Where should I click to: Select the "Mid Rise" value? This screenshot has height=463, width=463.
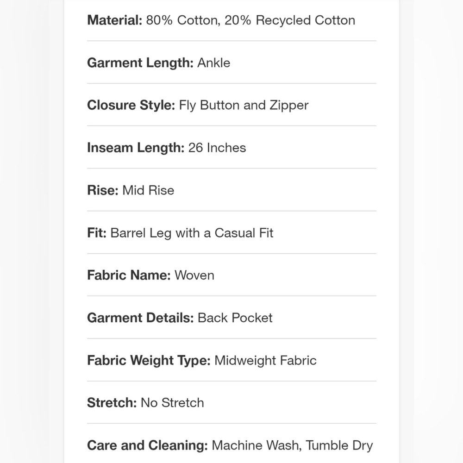pos(148,190)
